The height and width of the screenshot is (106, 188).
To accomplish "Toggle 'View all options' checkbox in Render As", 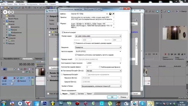I will pos(48,94).
